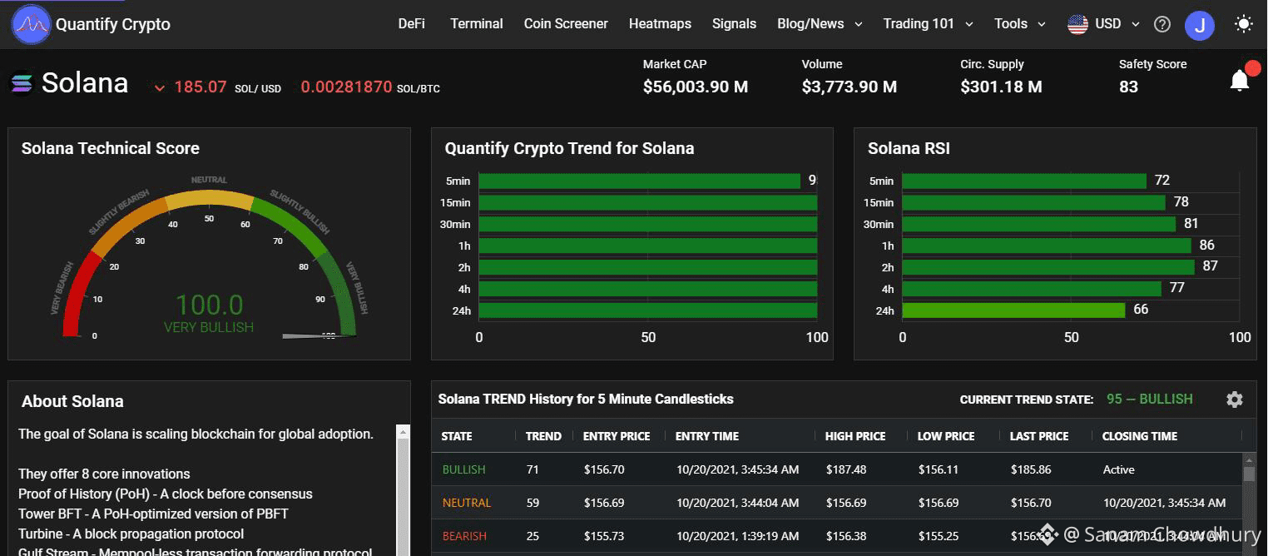Select the NEUTRAL state row
This screenshot has height=556, width=1268.
[837, 503]
